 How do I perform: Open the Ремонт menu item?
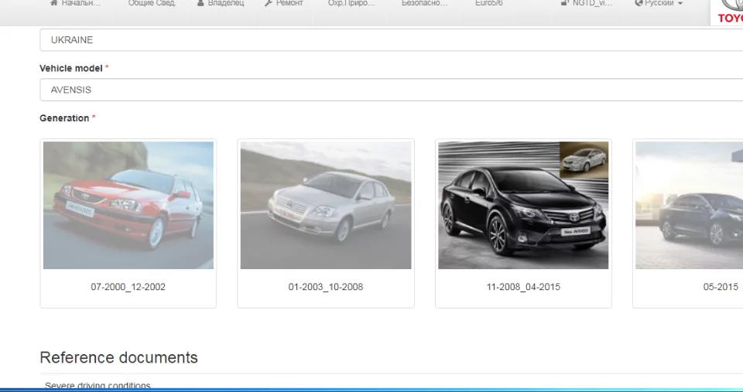point(284,3)
